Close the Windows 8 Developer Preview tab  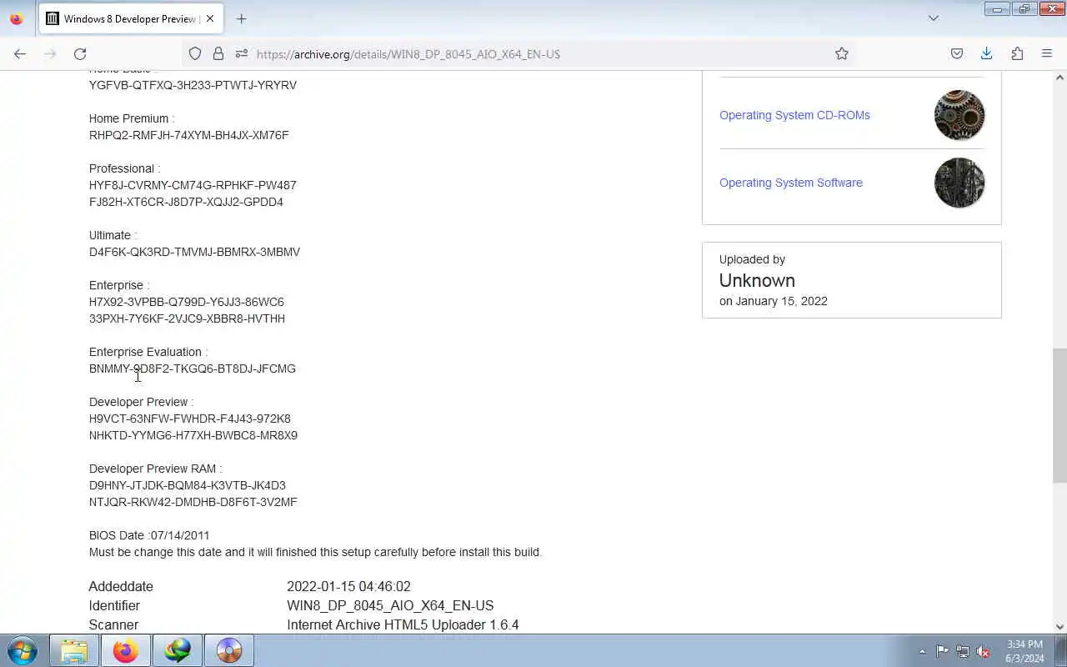click(210, 18)
